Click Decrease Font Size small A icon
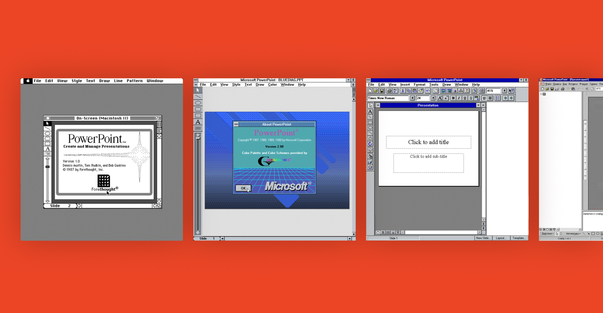 click(x=446, y=98)
